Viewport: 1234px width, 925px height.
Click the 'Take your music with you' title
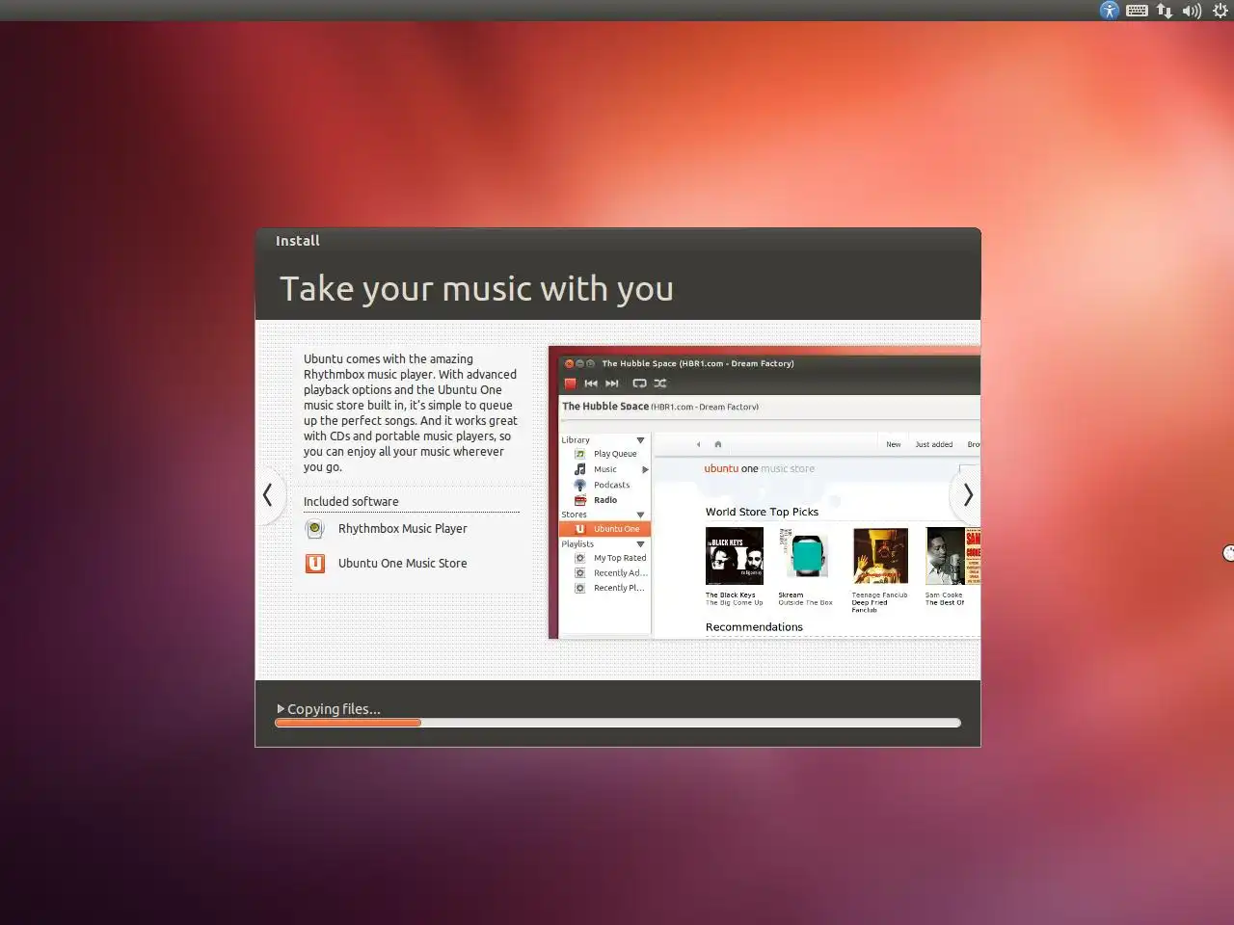(x=476, y=289)
